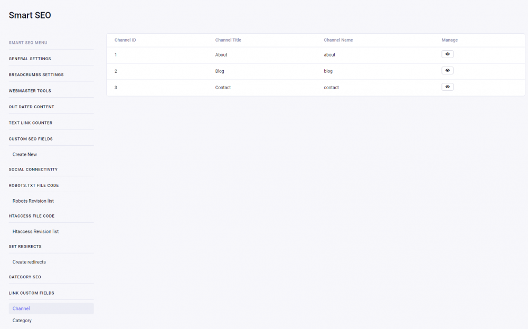Open the Robots.txt File Code section

pos(33,185)
